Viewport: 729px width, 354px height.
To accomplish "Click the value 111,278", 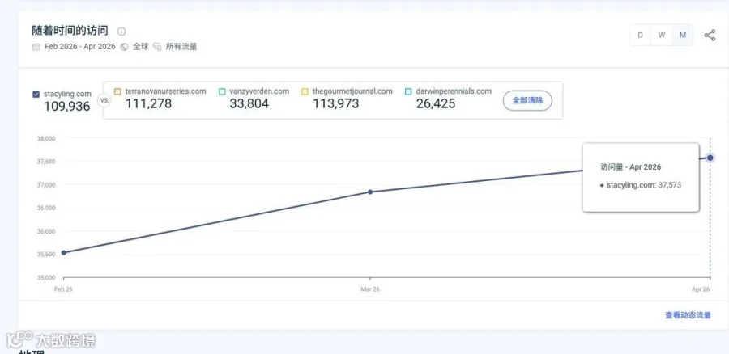I will [x=148, y=103].
